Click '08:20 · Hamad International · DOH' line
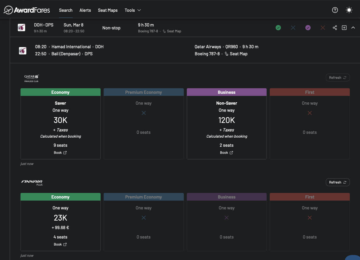Screen dimensions: 360x260 [69, 47]
